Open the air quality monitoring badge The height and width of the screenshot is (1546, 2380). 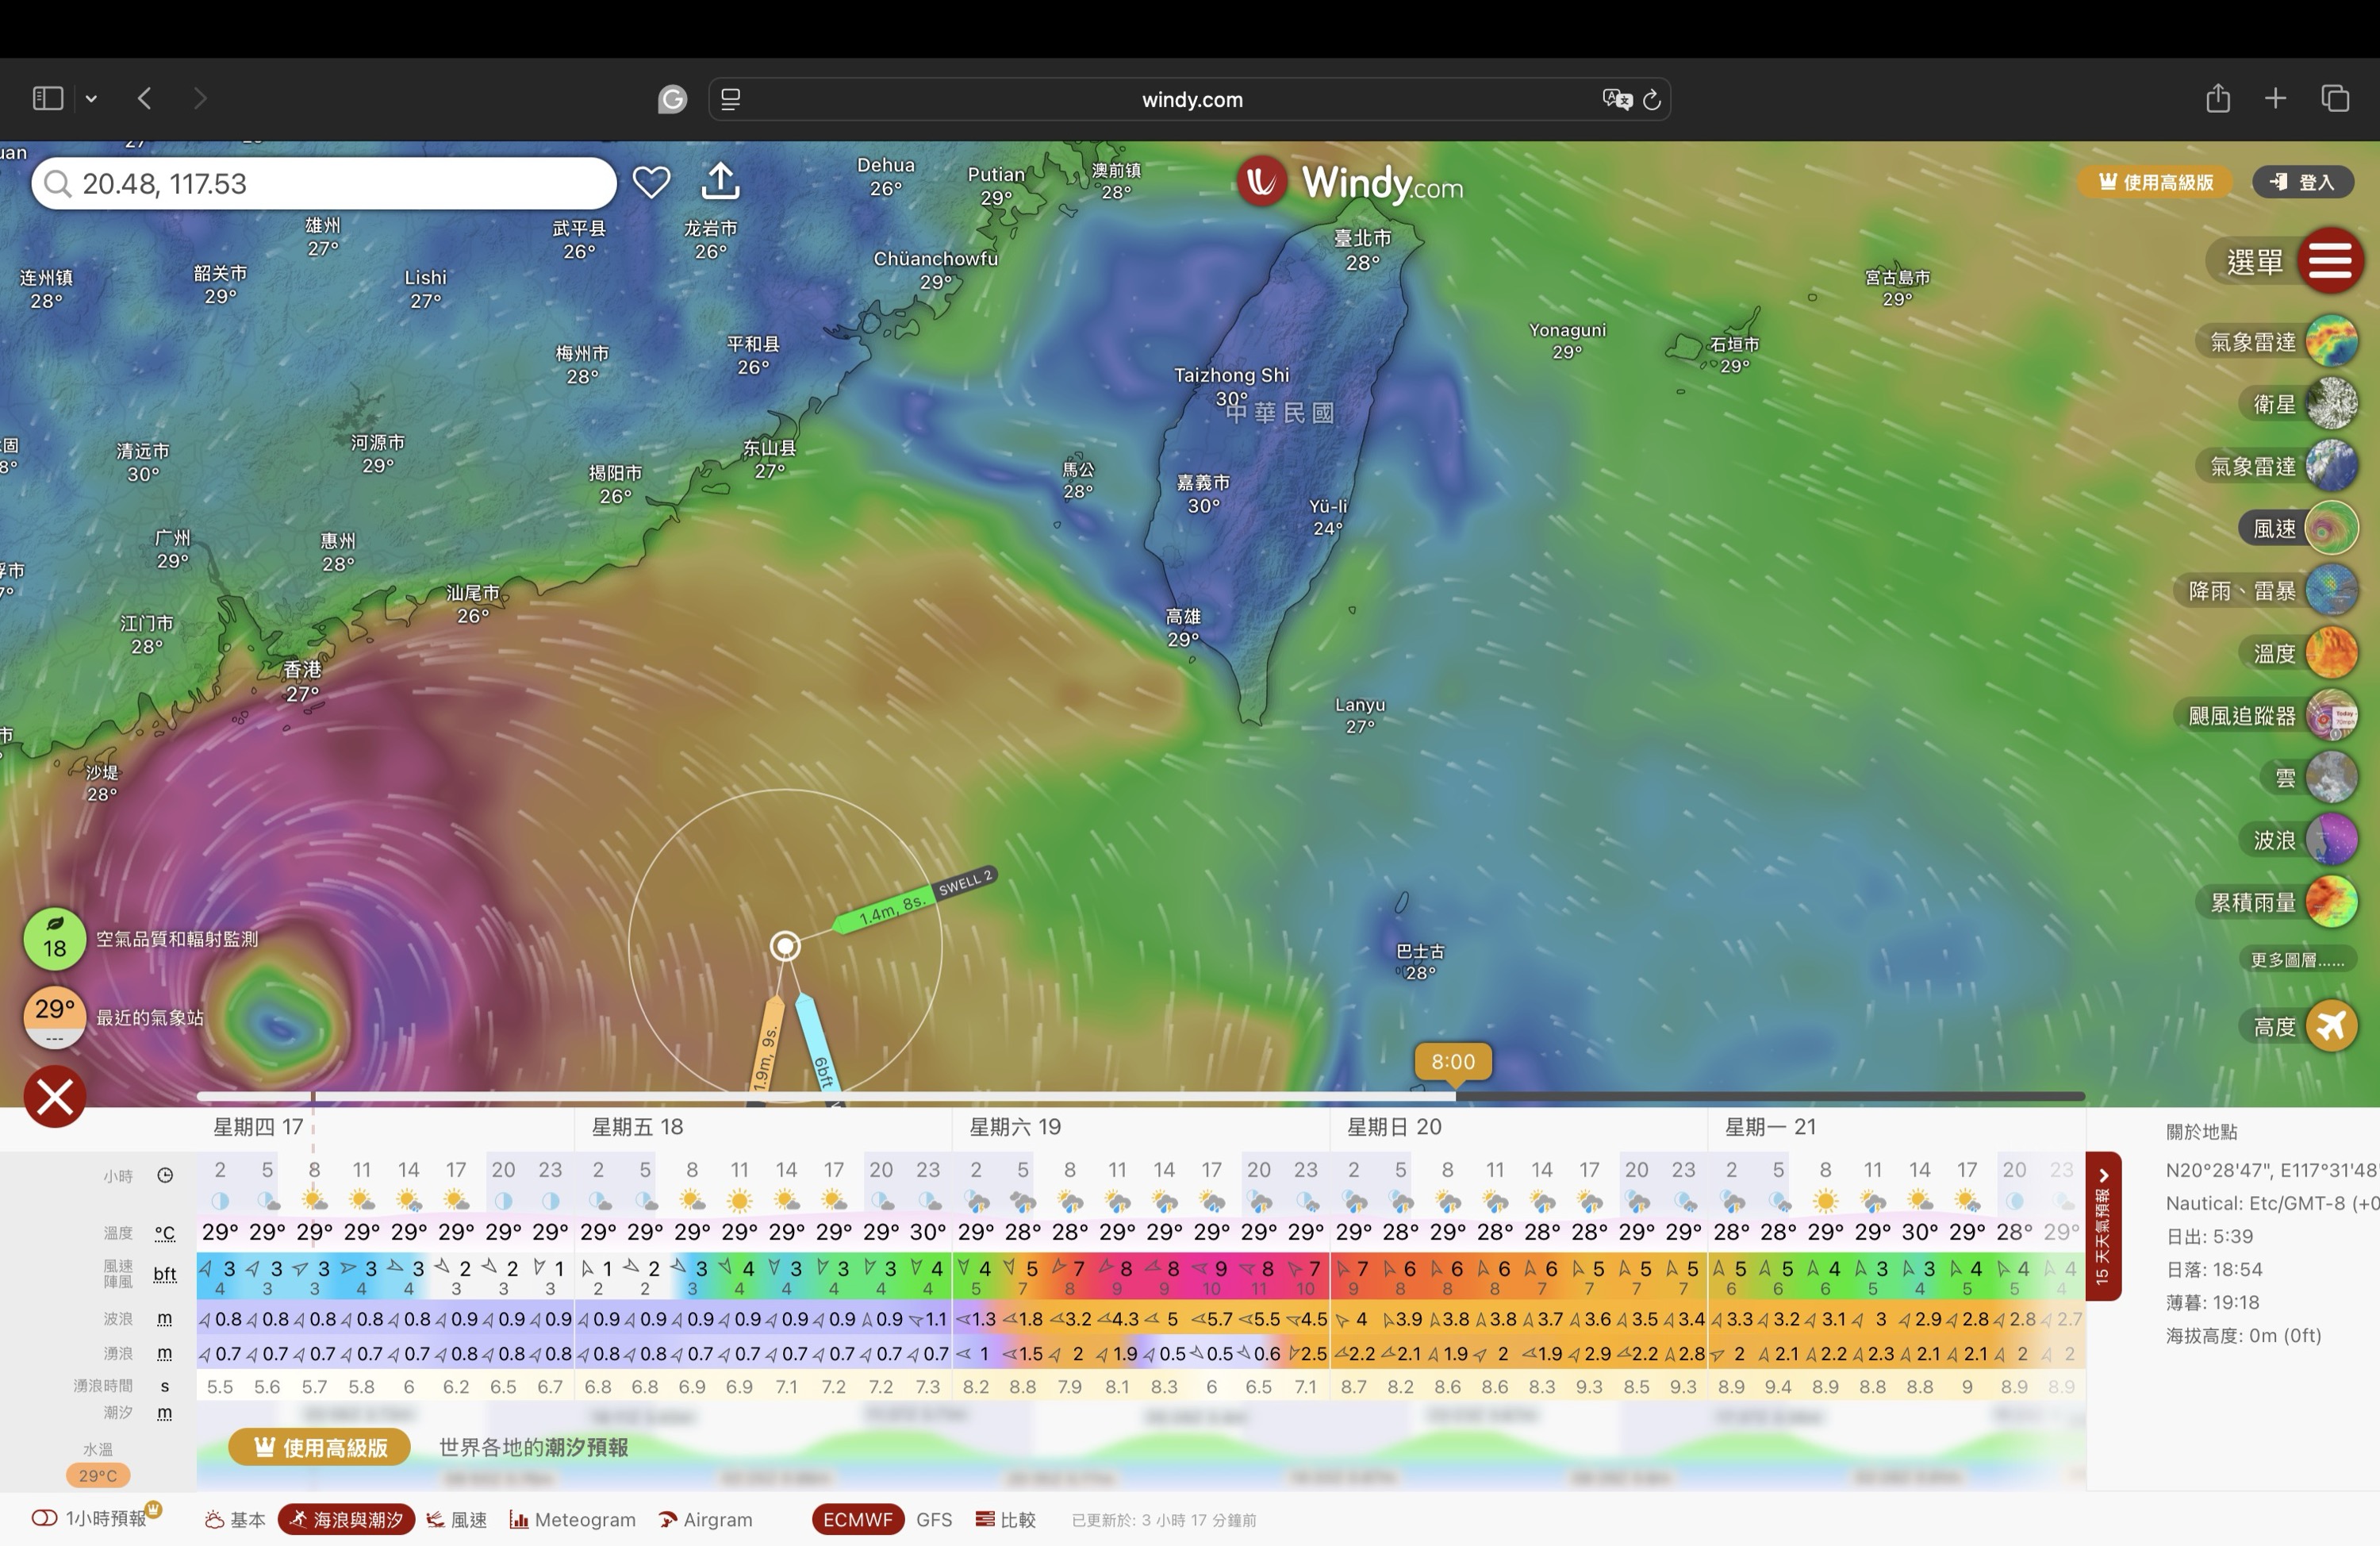pos(55,939)
